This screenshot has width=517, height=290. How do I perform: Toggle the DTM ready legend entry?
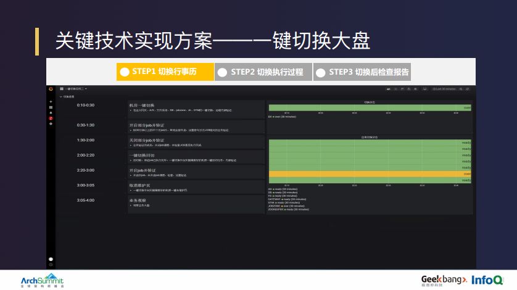(x=284, y=202)
